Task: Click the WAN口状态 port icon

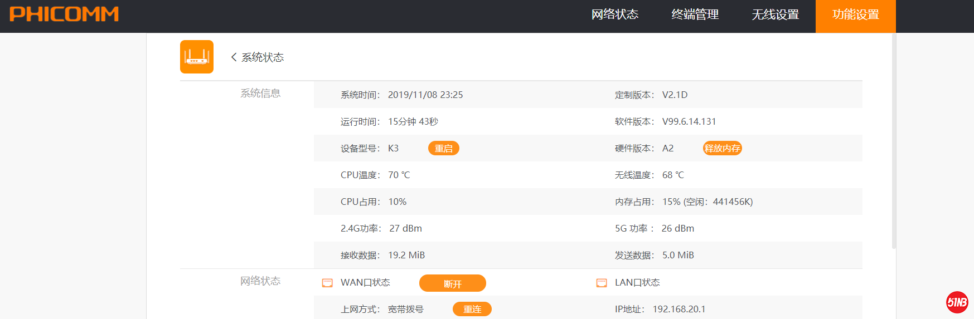Action: pyautogui.click(x=327, y=283)
